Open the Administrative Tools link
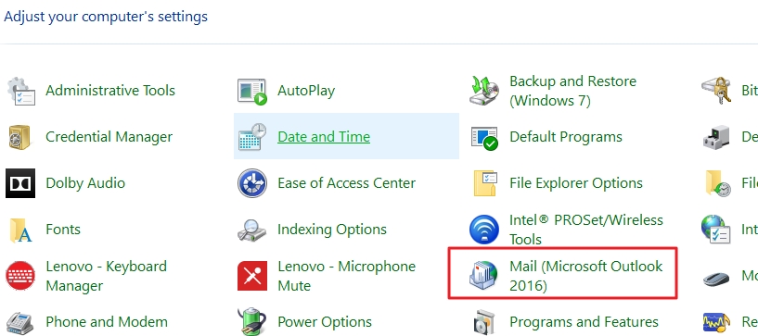This screenshot has height=336, width=758. tap(110, 91)
